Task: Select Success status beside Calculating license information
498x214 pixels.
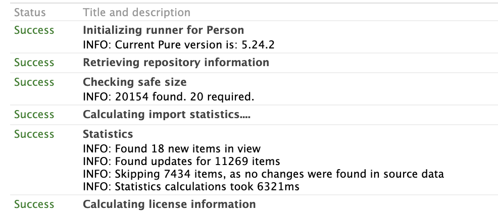Action: pyautogui.click(x=34, y=204)
